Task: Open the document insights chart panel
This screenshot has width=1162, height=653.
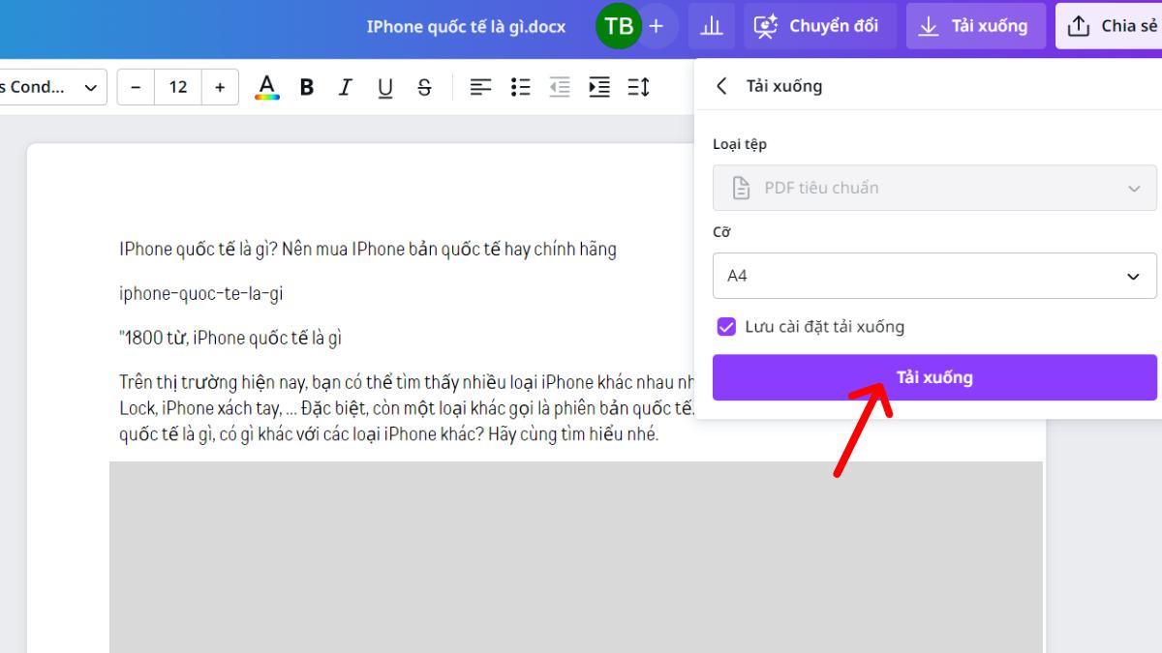Action: pos(711,25)
